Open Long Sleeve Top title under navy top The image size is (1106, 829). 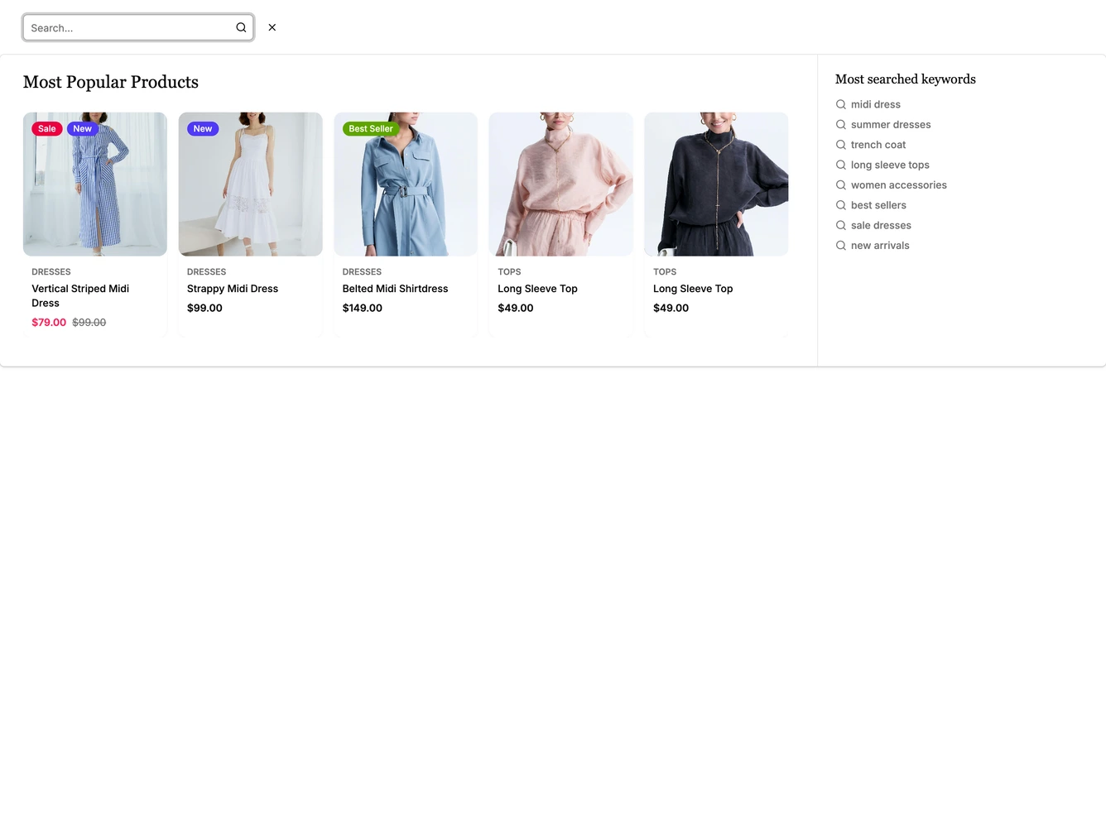(x=693, y=289)
